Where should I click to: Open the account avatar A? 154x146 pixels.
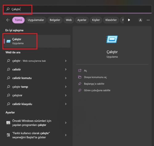[x=140, y=20]
